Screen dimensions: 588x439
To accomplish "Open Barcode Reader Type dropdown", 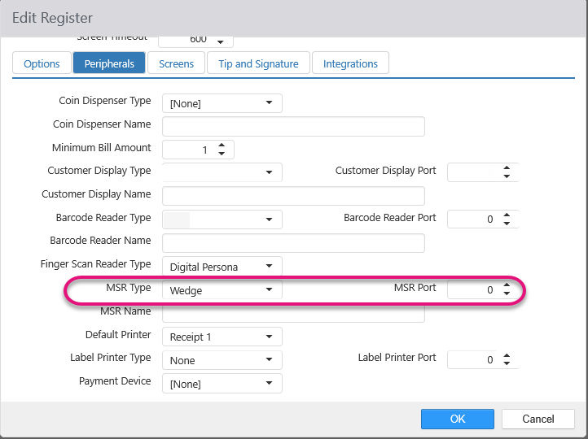I will (x=222, y=219).
